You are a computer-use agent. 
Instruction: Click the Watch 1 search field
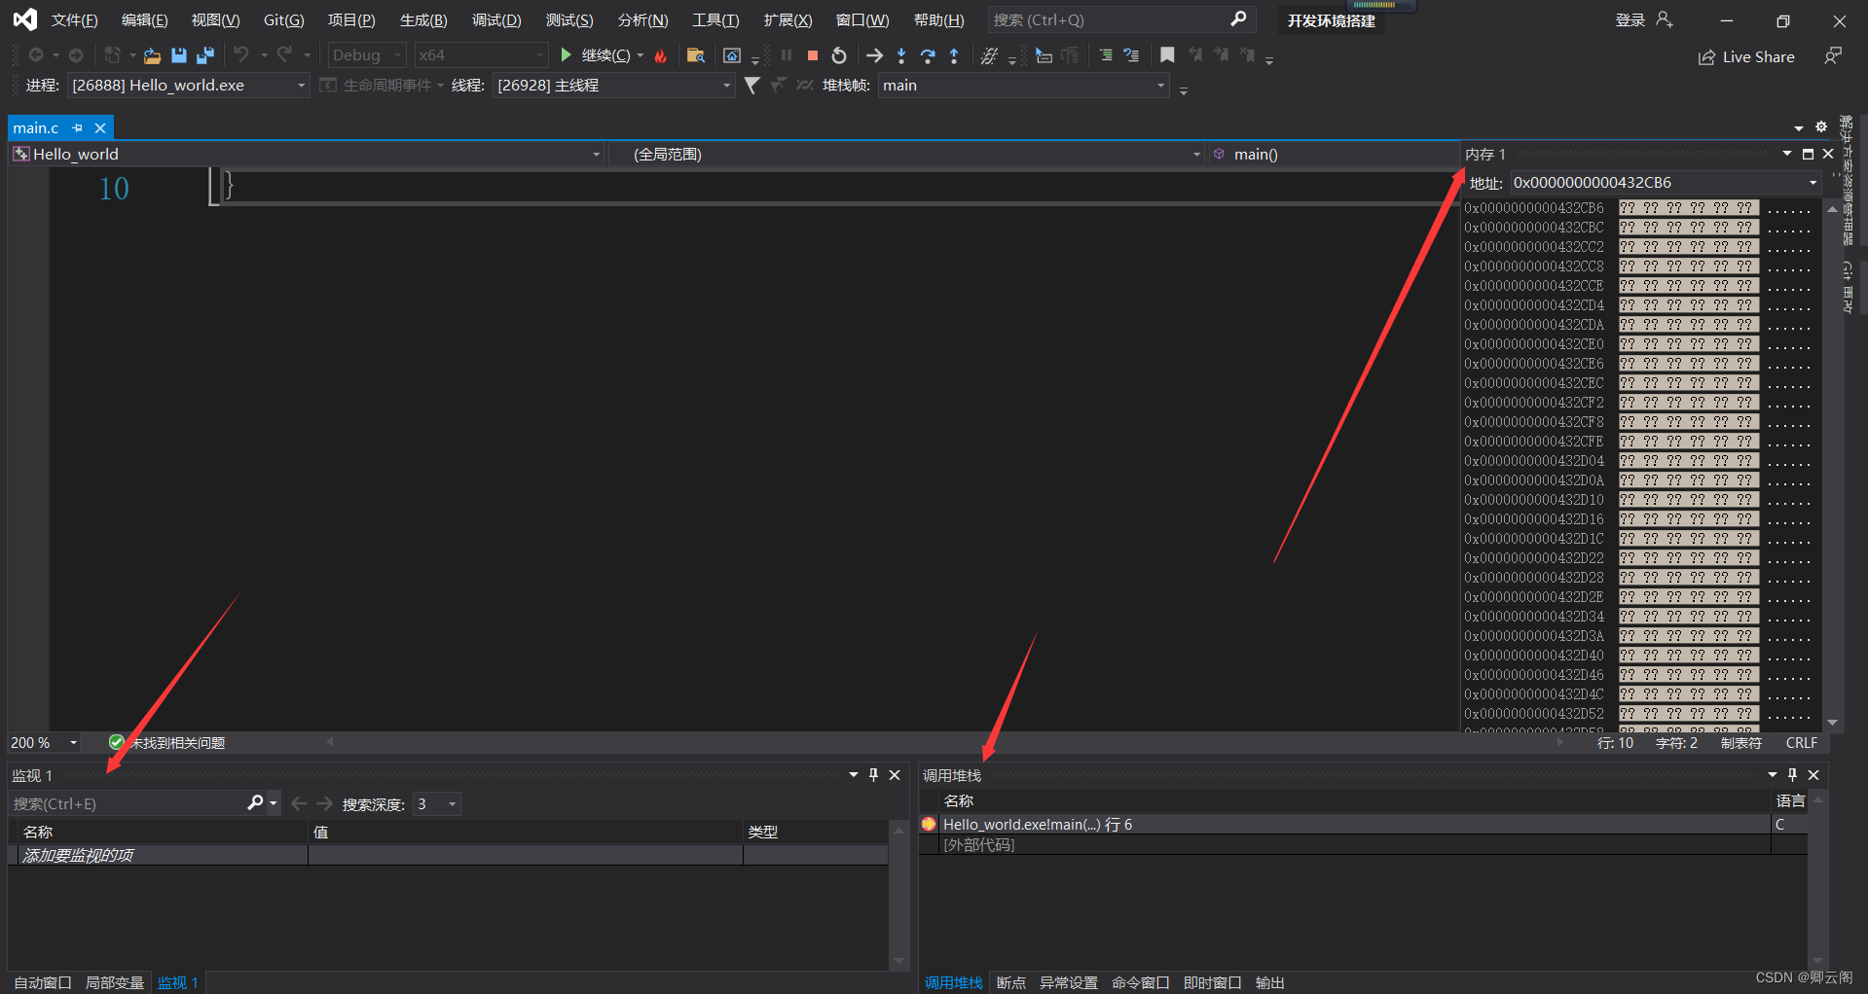(128, 803)
